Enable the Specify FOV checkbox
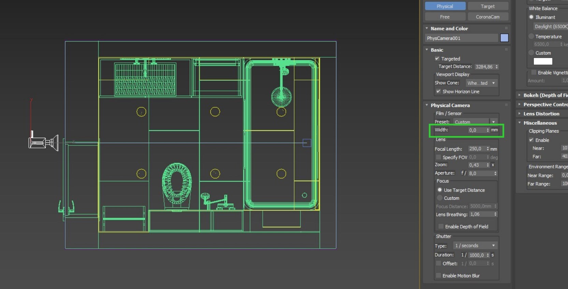The width and height of the screenshot is (568, 289). [x=438, y=157]
